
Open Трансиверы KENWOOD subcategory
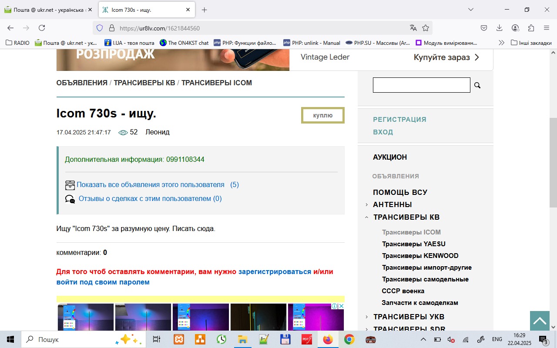420,256
